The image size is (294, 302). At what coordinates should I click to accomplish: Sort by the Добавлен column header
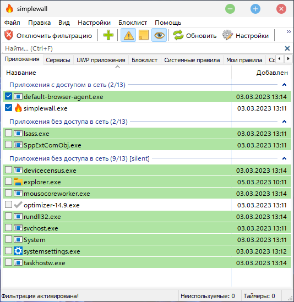coord(261,73)
